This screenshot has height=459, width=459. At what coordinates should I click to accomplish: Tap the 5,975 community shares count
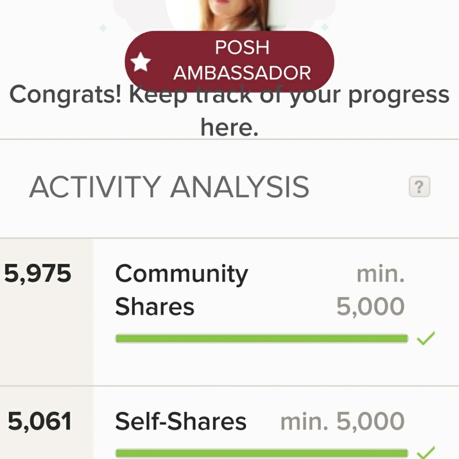[38, 274]
